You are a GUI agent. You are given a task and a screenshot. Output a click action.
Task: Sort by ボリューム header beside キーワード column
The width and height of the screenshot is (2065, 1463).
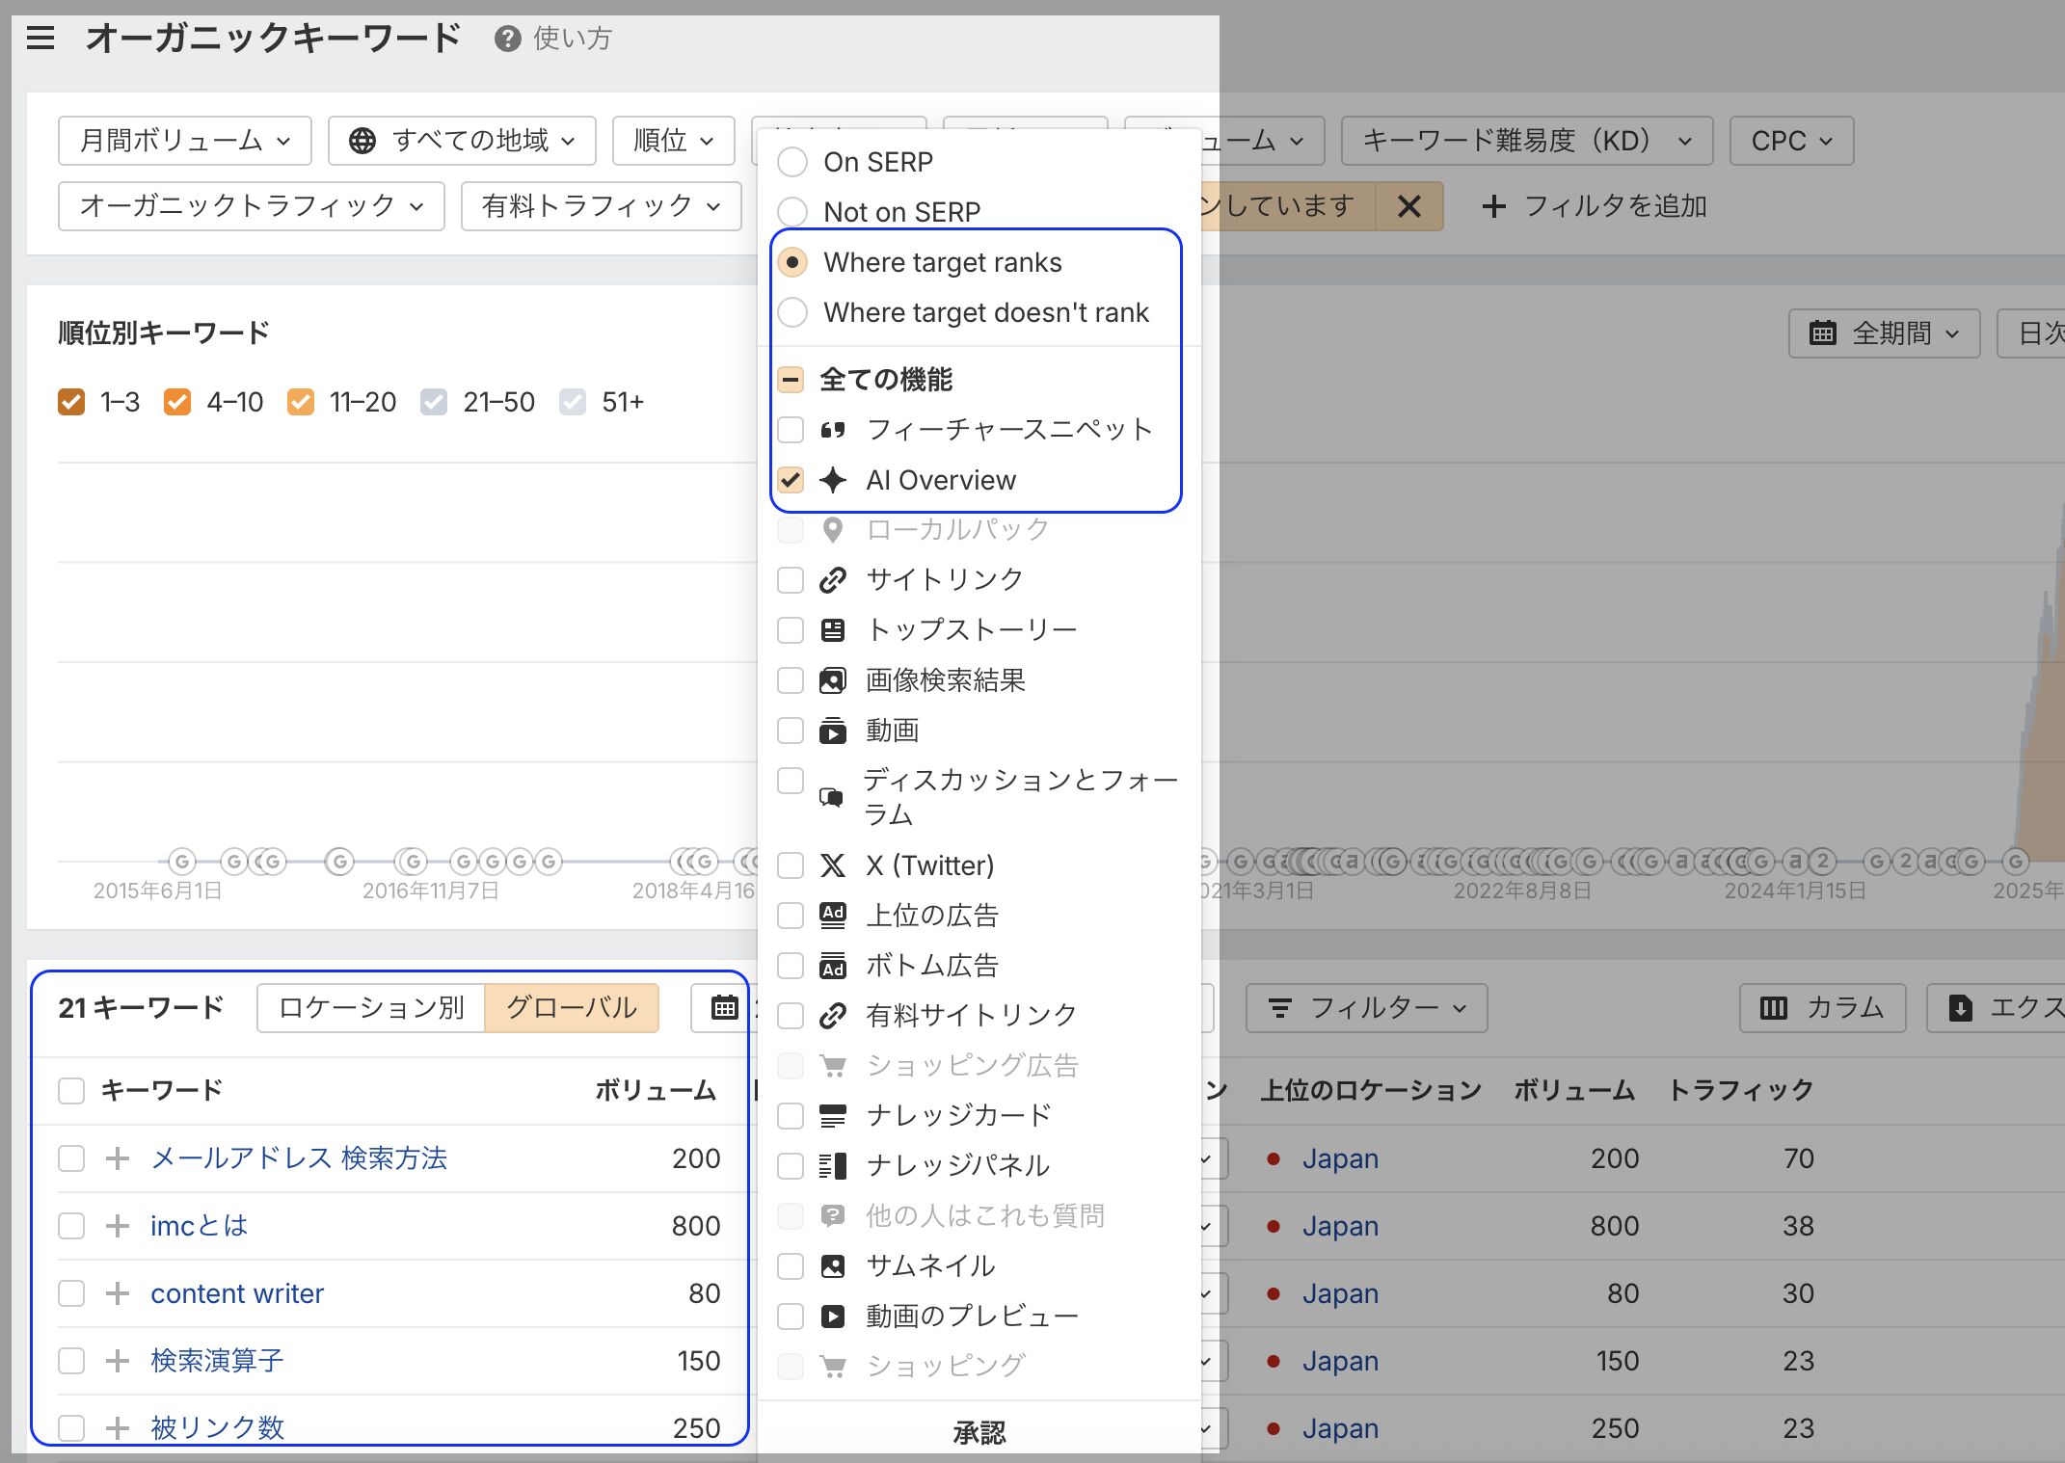click(656, 1091)
